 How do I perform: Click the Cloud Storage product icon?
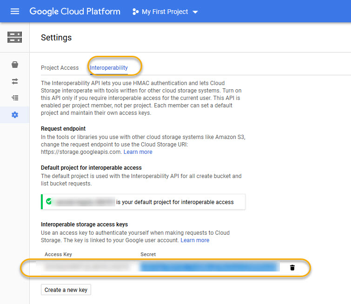(14, 37)
